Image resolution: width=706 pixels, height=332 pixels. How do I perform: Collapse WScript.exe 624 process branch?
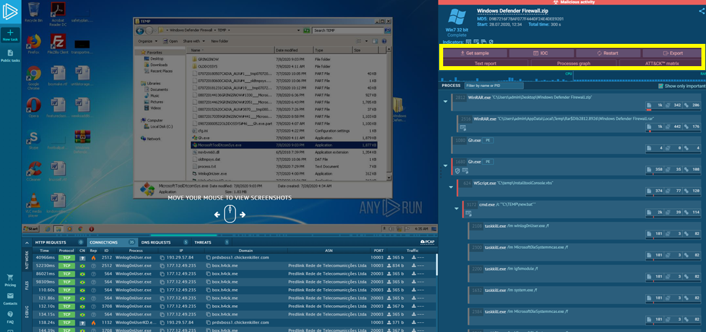(x=452, y=187)
